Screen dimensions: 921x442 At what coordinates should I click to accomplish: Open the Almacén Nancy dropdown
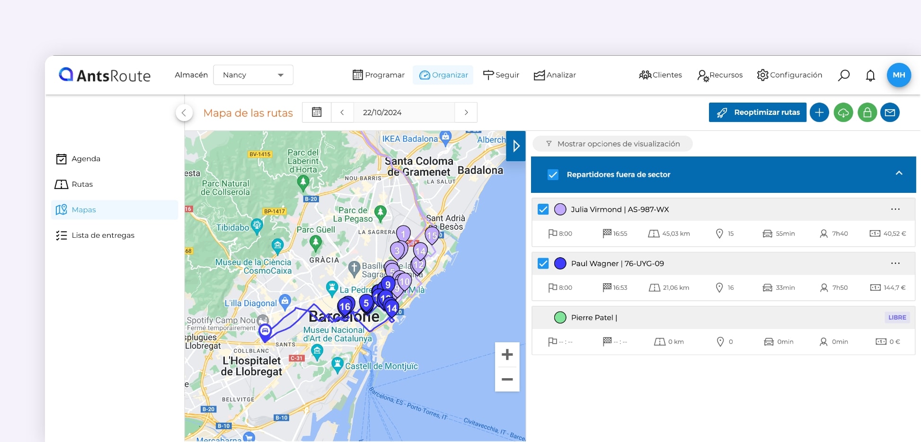[x=253, y=75]
